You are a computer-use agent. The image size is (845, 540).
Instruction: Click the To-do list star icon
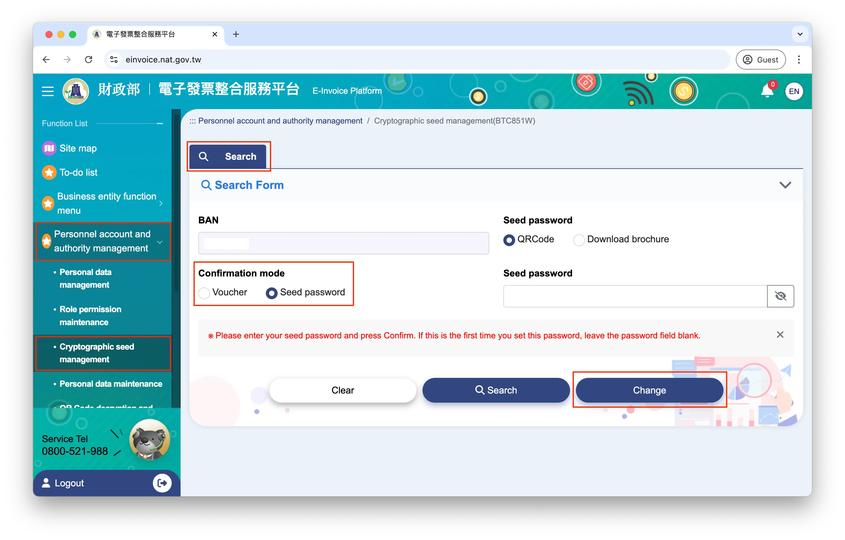[50, 172]
